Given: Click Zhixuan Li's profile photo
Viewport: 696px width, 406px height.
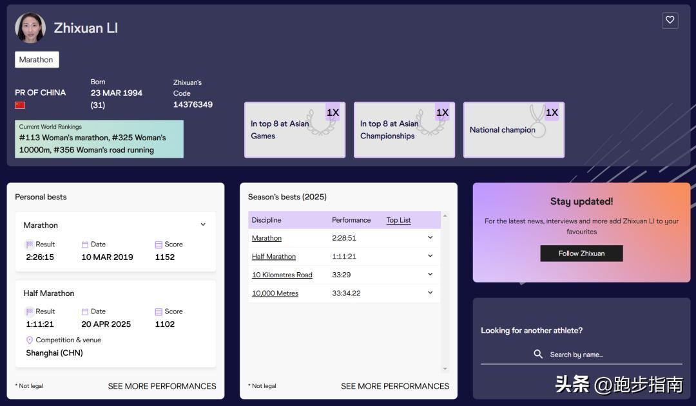Looking at the screenshot, I should tap(30, 28).
